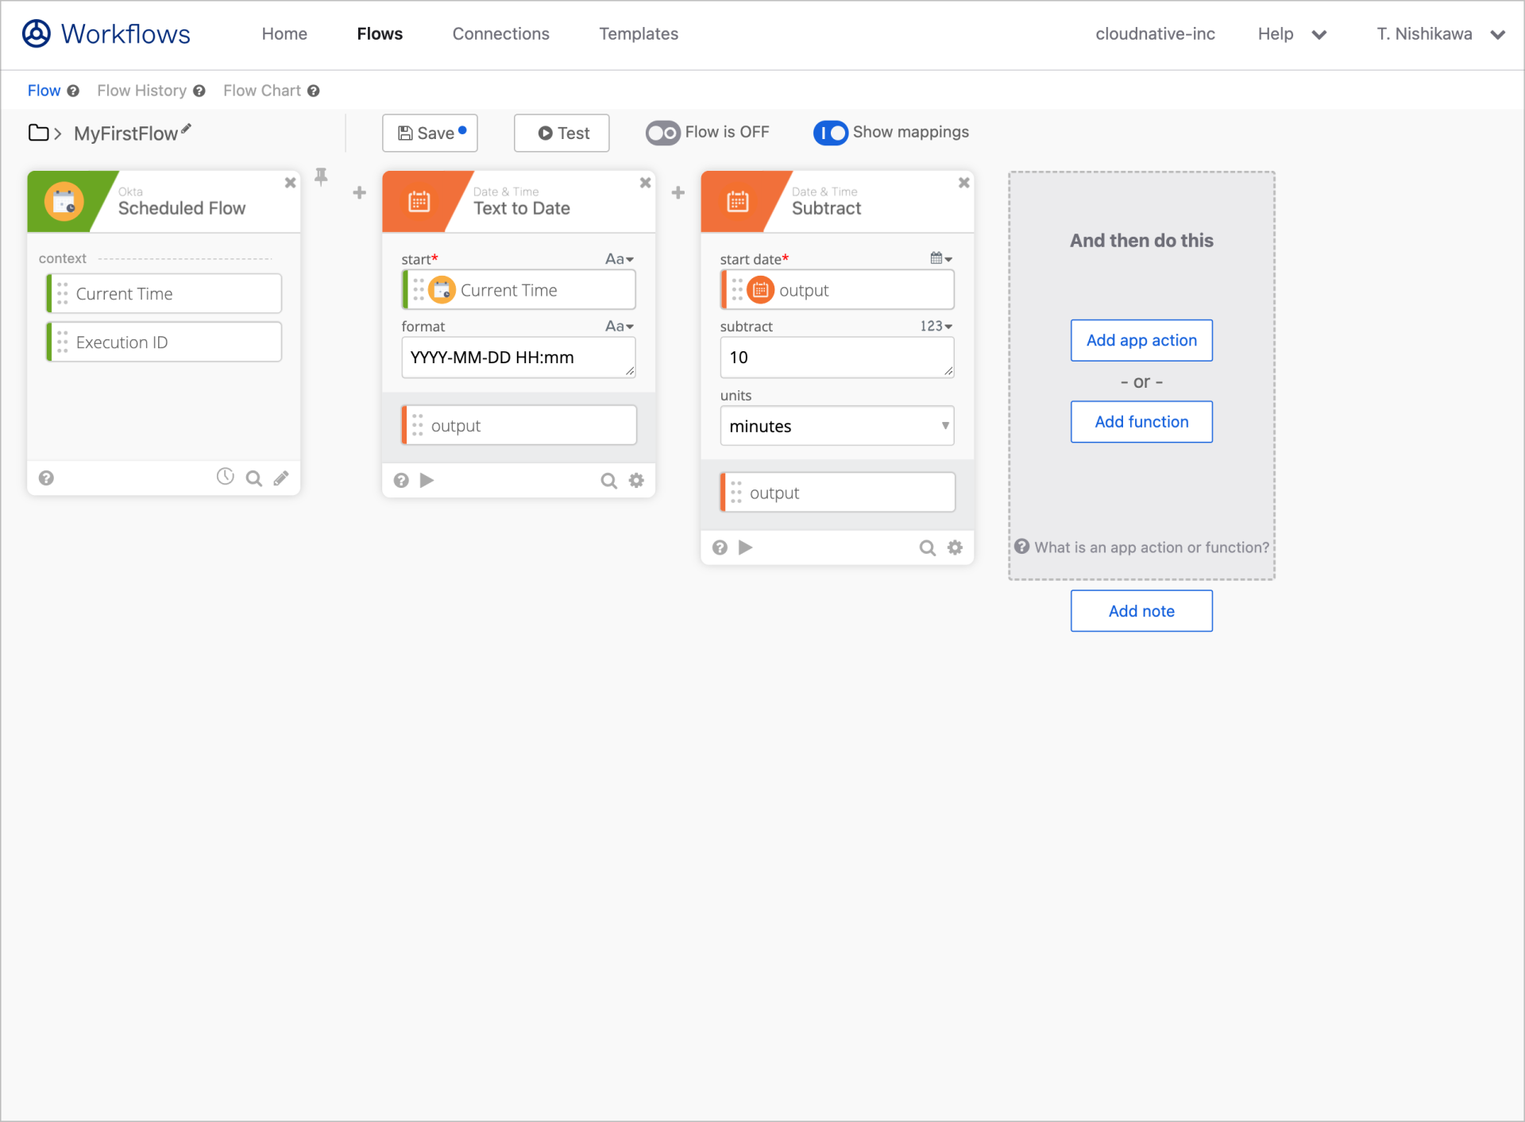The height and width of the screenshot is (1122, 1525).
Task: Switch to the Flow History tab
Action: click(x=141, y=90)
